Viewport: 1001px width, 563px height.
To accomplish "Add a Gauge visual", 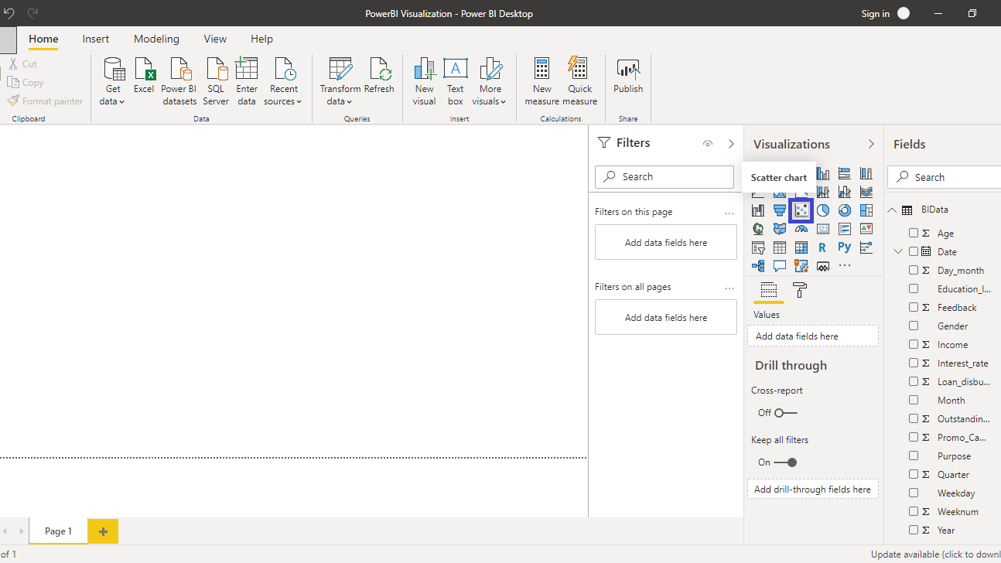I will (x=801, y=229).
